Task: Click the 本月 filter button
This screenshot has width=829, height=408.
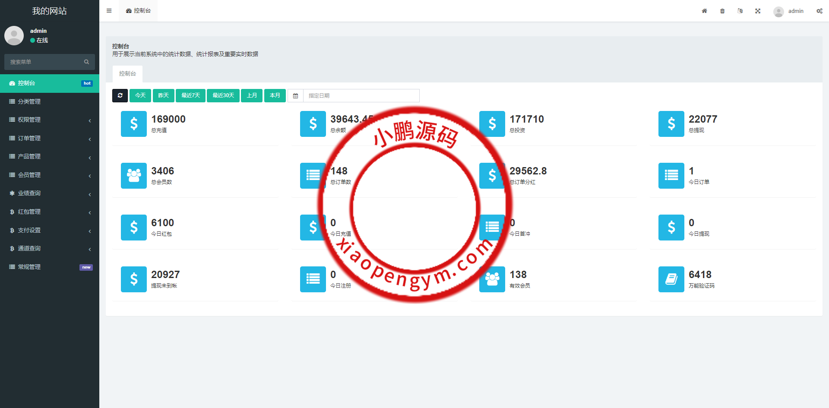Action: tap(275, 95)
